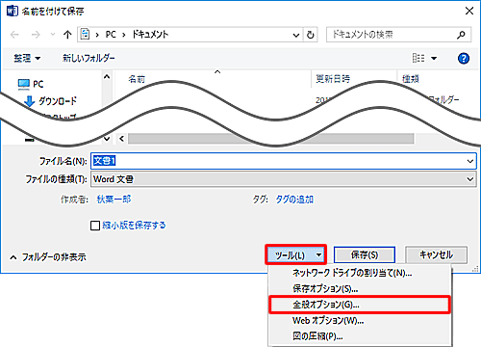Open the ファイルの種類 Word 文書 combo box
This screenshot has width=481, height=347.
point(284,179)
